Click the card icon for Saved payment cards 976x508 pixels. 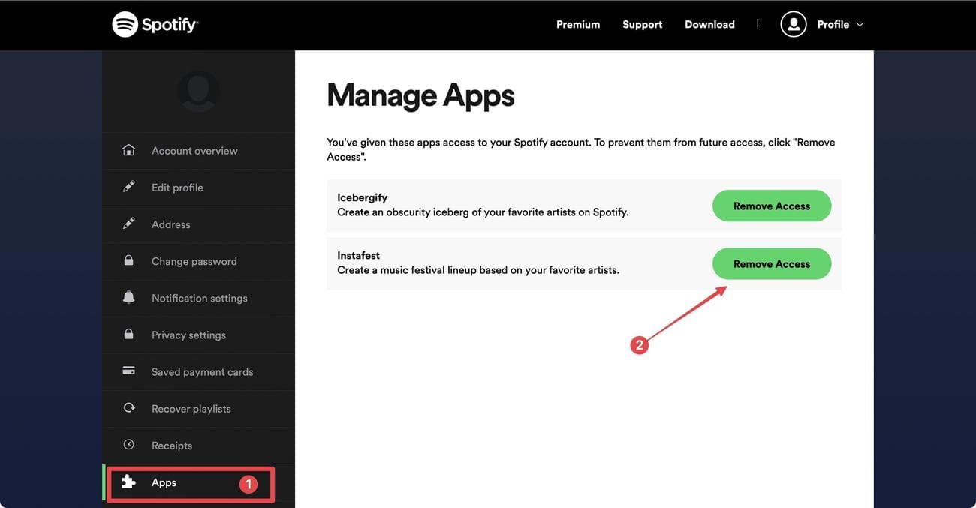click(129, 371)
